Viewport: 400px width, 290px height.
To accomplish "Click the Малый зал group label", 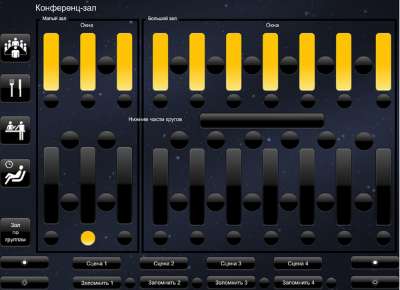I will (x=54, y=19).
